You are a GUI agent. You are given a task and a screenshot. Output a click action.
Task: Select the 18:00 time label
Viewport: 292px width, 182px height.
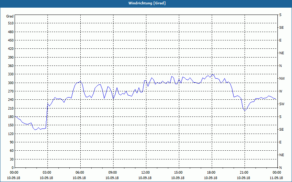click(x=212, y=173)
